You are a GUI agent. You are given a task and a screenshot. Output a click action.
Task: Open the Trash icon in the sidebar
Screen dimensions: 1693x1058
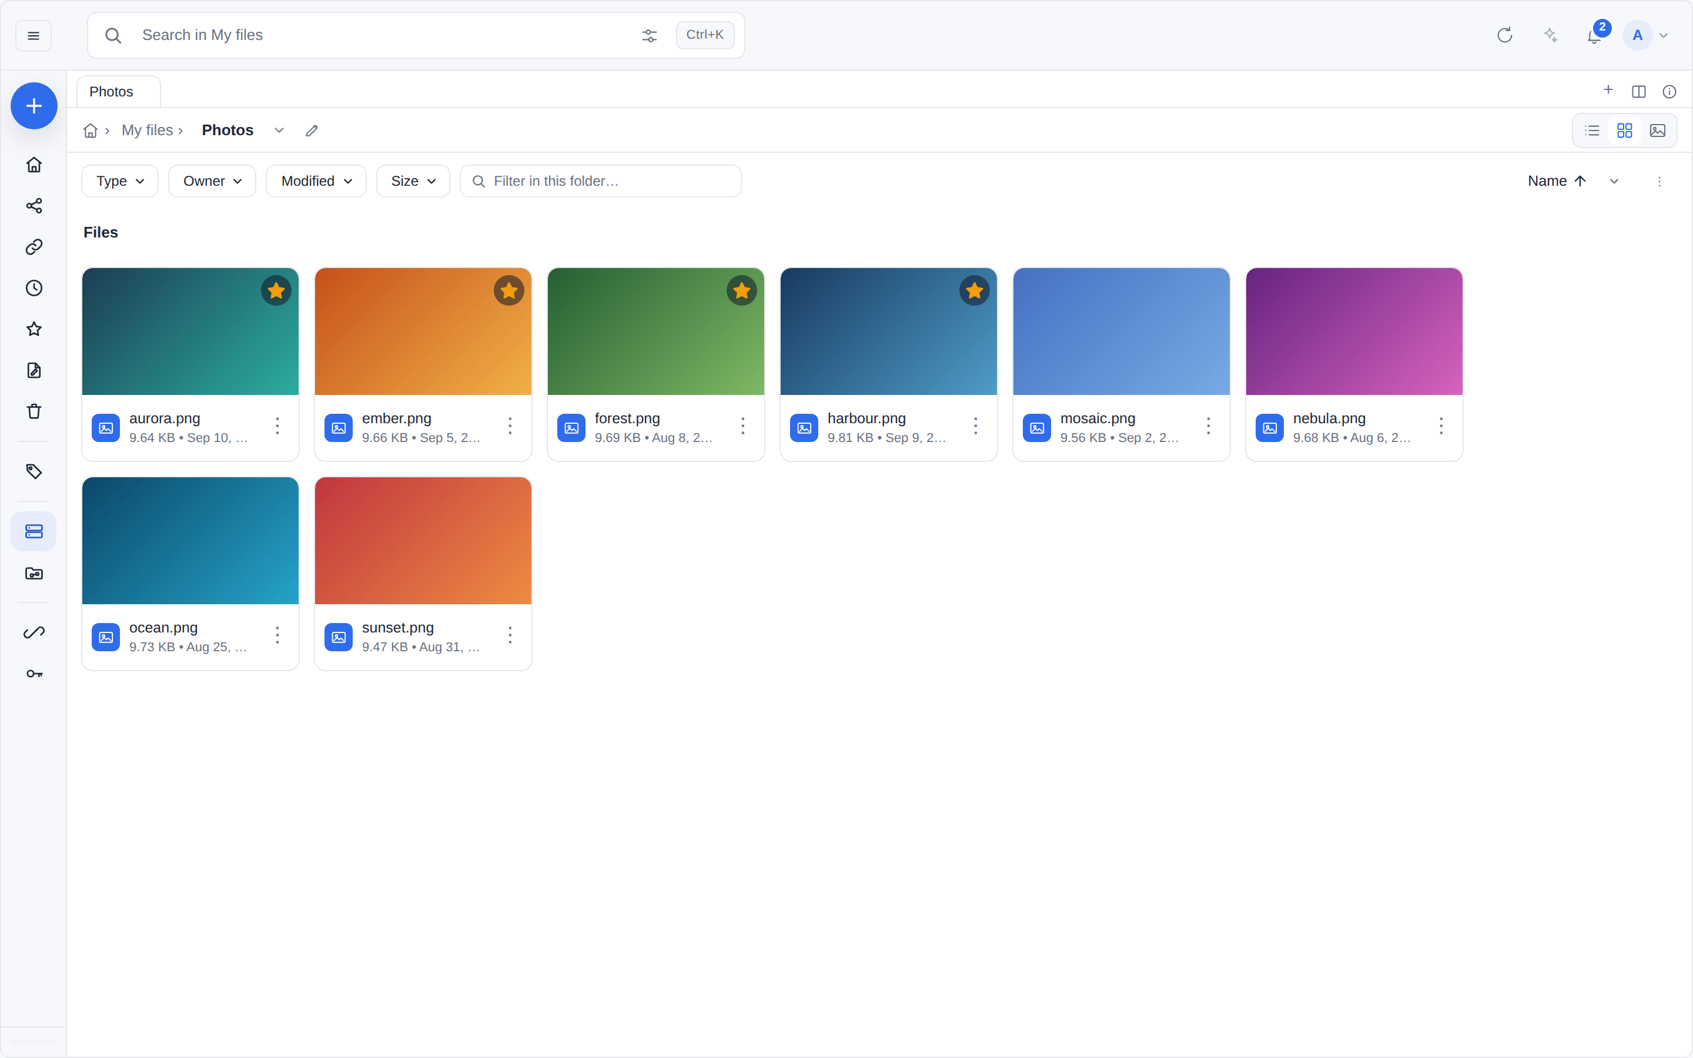34,411
